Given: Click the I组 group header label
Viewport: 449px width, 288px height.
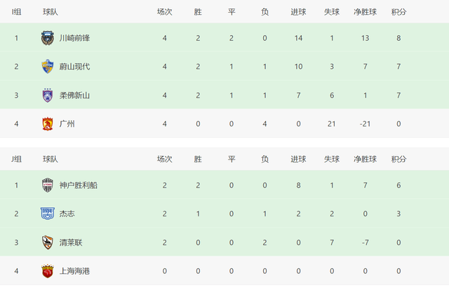Looking at the screenshot, I should point(16,12).
